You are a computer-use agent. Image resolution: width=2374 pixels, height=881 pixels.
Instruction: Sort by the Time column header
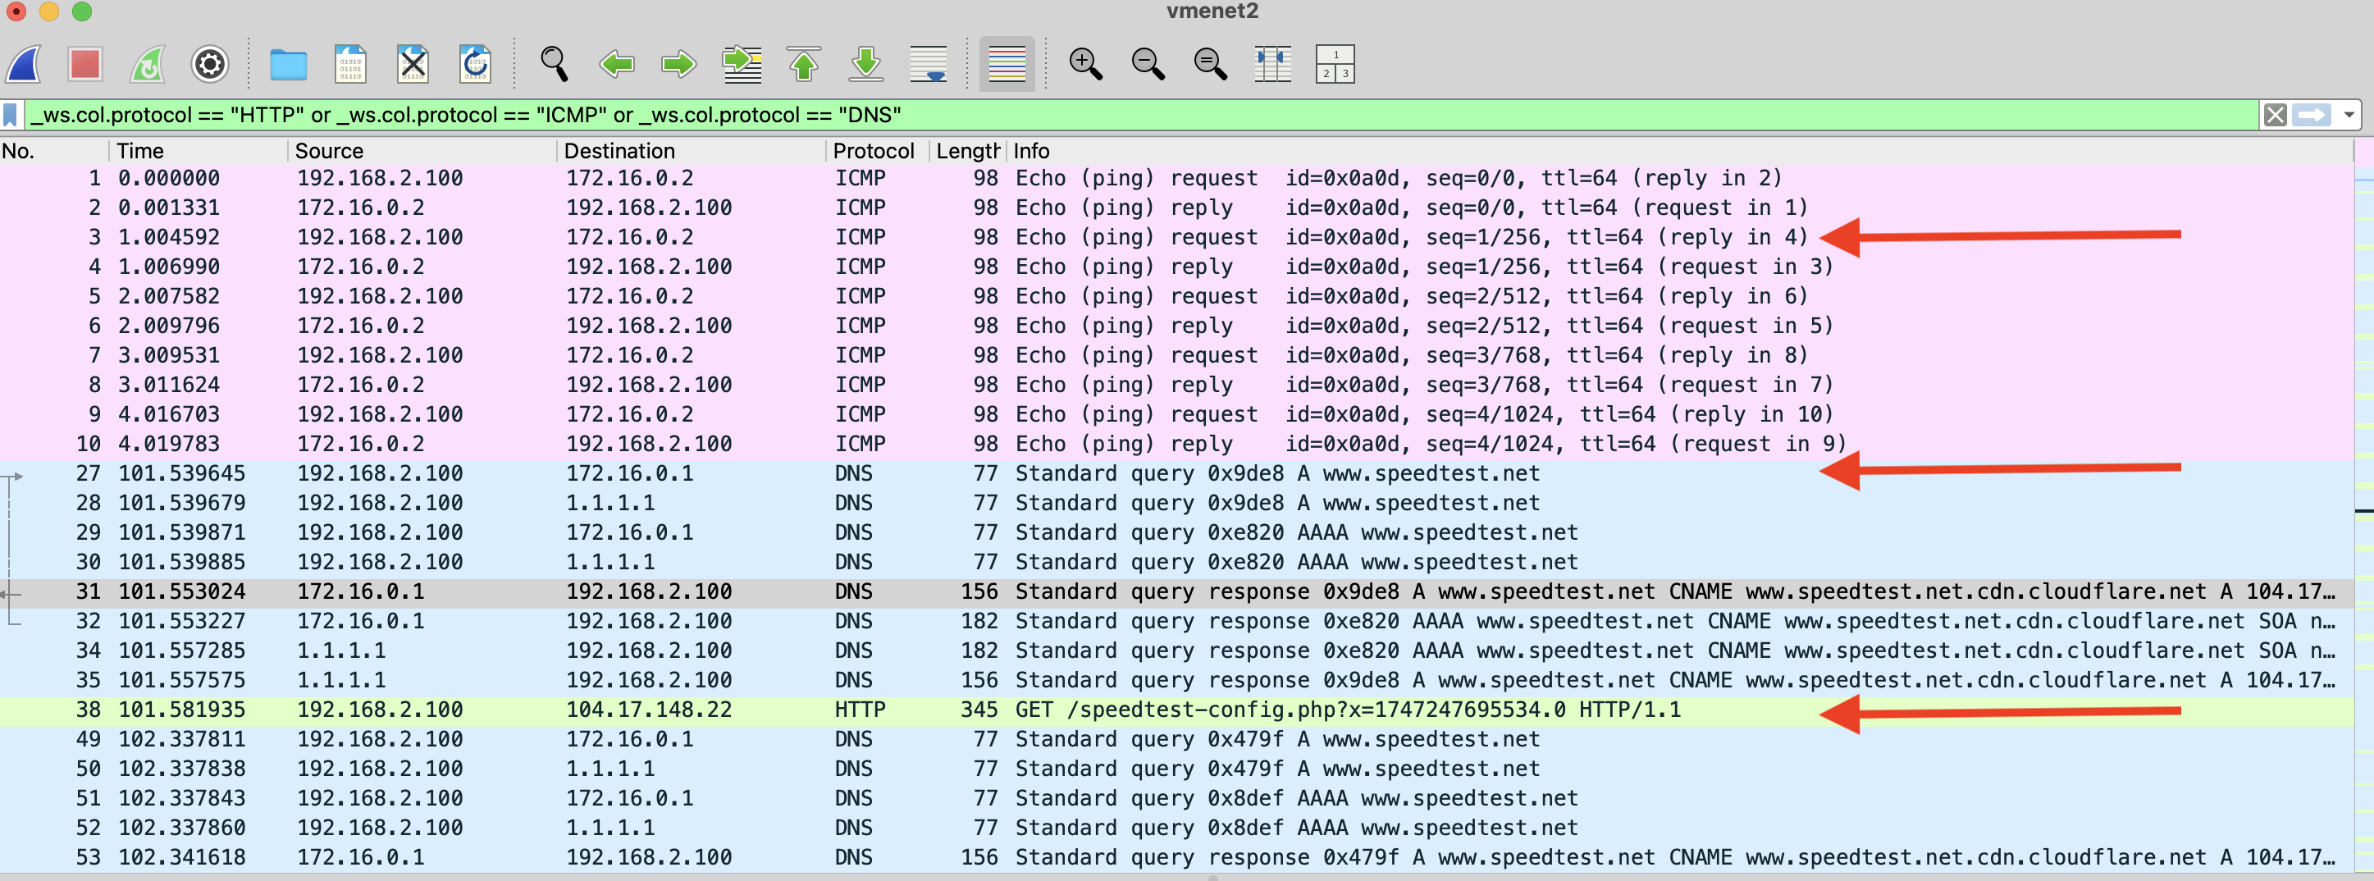[199, 151]
